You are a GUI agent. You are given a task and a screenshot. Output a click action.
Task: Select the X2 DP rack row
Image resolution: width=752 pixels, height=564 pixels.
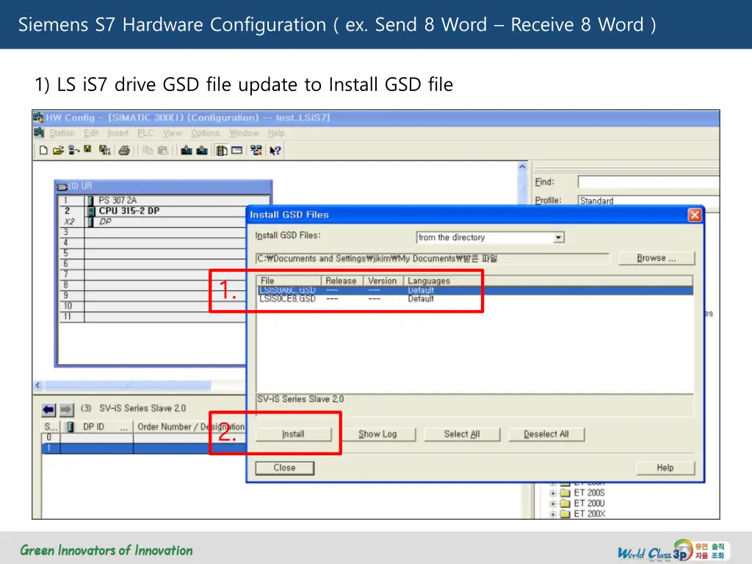click(x=153, y=222)
